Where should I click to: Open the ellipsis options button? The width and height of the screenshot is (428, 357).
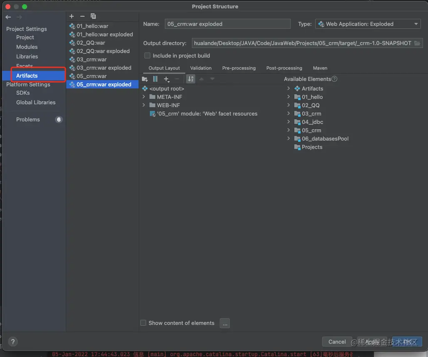(x=225, y=323)
